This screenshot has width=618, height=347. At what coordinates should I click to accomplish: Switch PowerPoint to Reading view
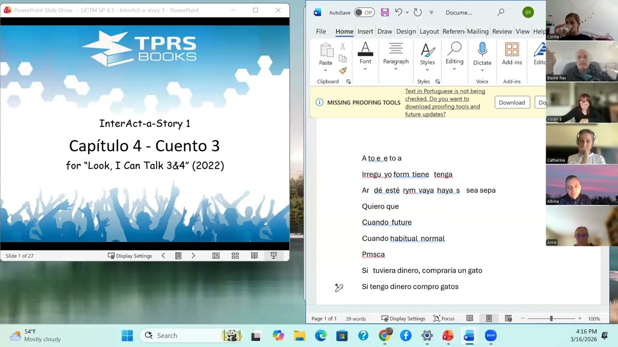point(254,256)
